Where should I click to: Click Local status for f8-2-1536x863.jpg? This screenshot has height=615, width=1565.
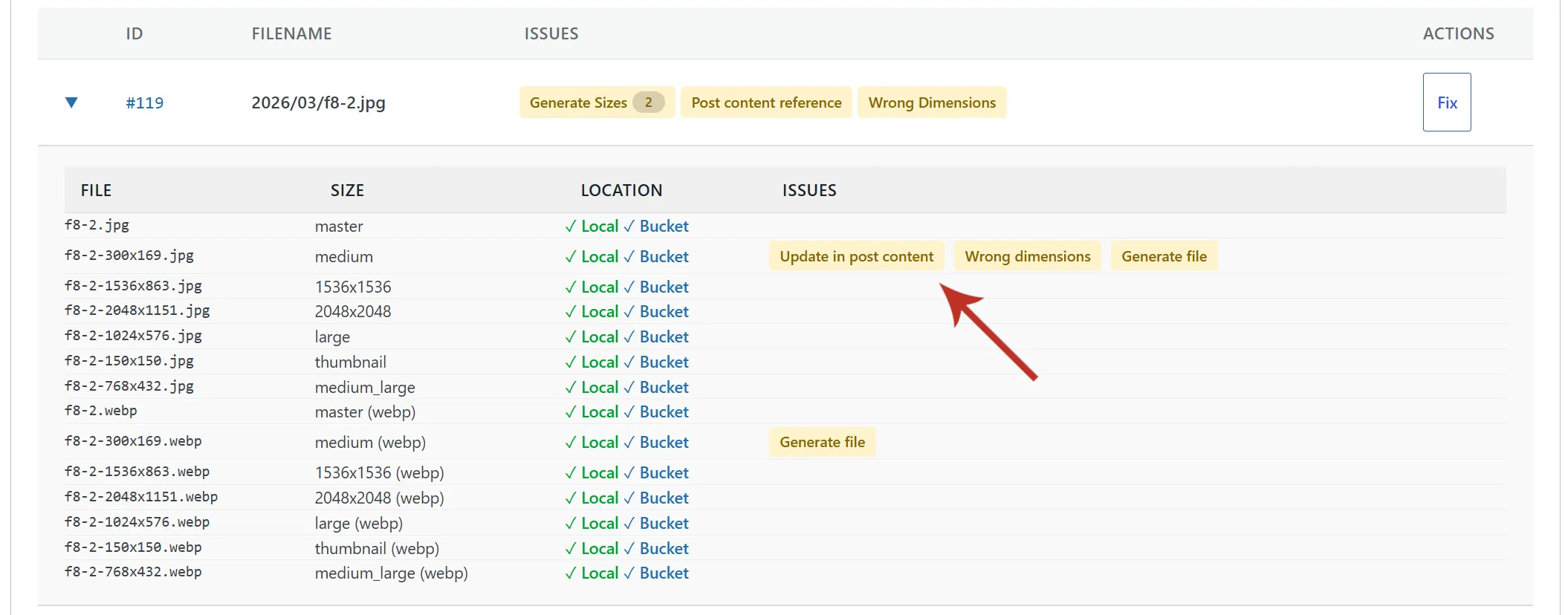point(592,287)
